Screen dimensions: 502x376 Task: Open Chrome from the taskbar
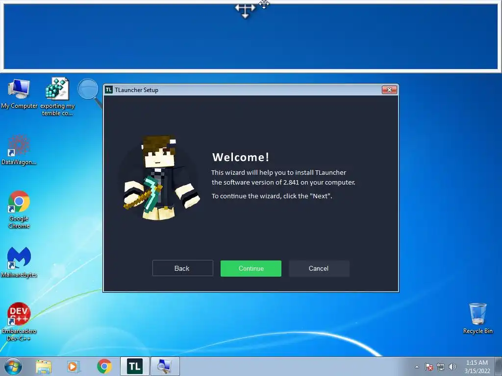(x=104, y=366)
